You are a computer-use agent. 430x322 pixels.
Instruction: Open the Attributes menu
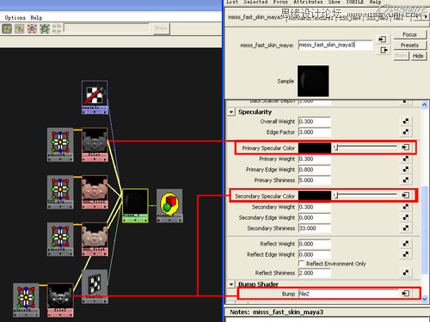308,2
